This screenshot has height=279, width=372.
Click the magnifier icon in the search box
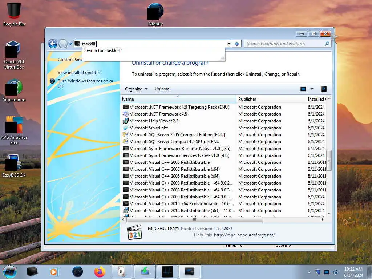point(327,44)
